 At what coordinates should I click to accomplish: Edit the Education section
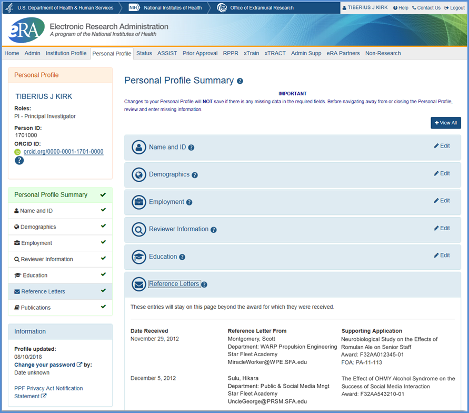pos(442,255)
